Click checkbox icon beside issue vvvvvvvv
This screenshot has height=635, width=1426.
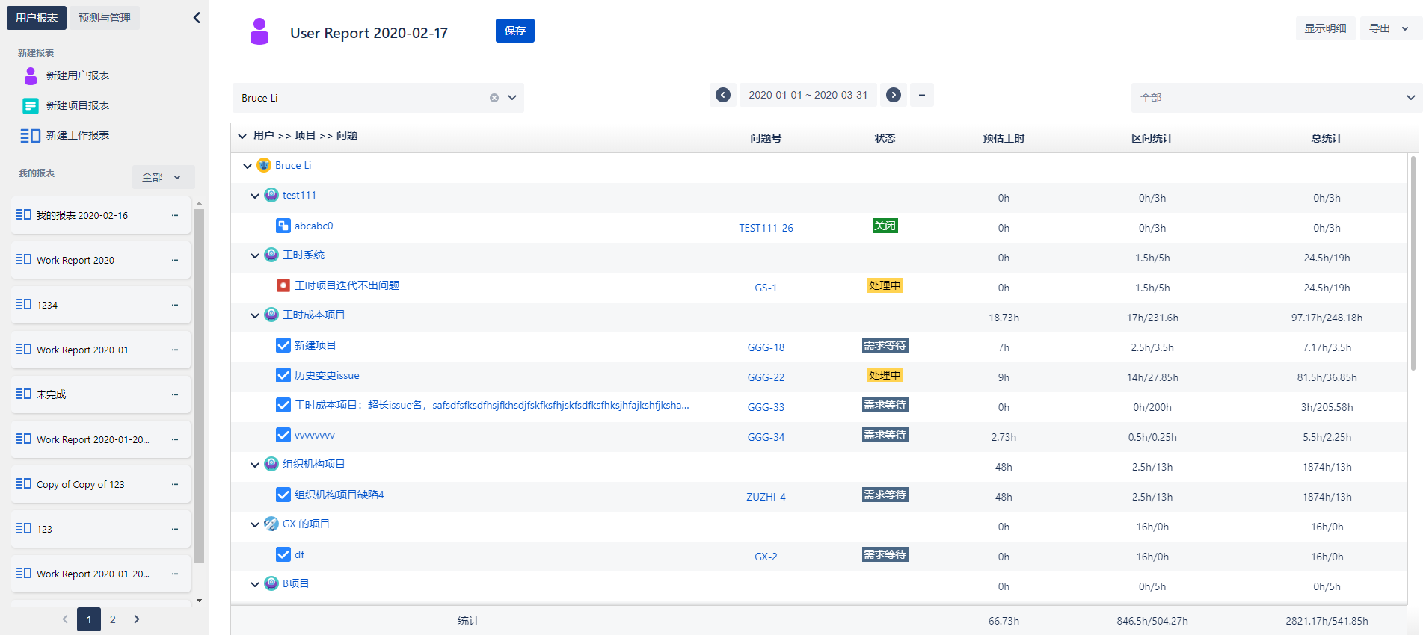point(283,435)
